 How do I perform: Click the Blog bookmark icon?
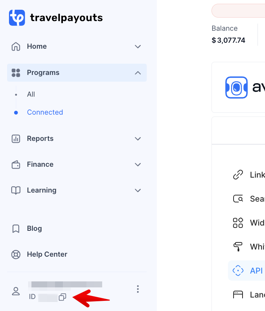(x=16, y=229)
